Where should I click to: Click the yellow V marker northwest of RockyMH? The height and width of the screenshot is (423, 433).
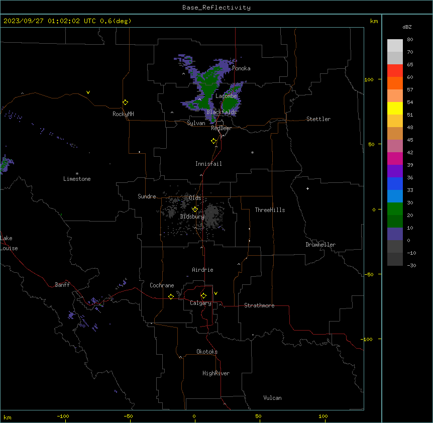(x=88, y=92)
